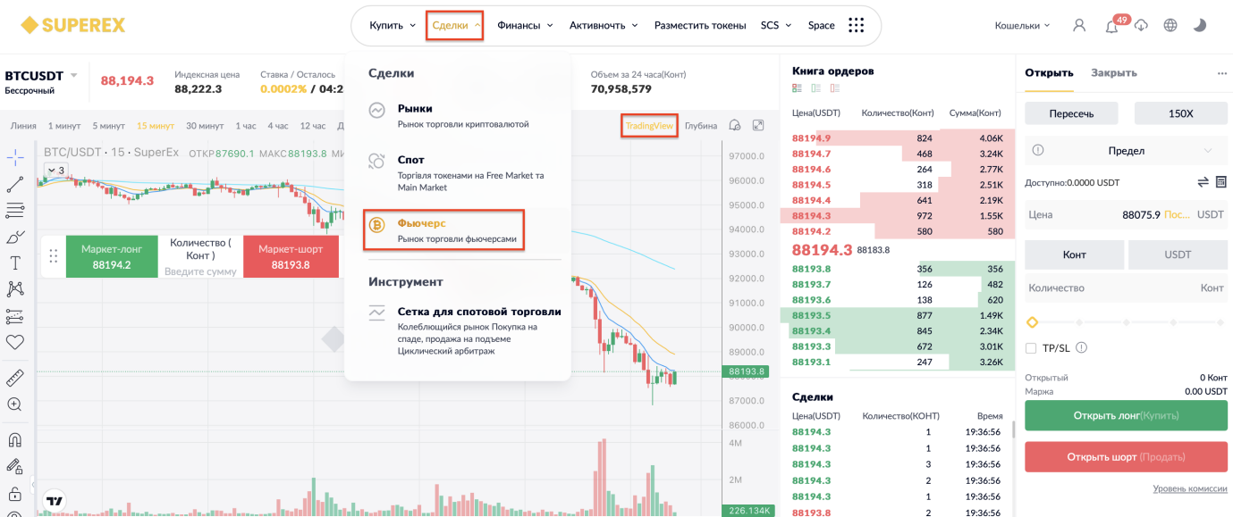Expand the BTCUSDT pair selector arrow

pyautogui.click(x=74, y=75)
